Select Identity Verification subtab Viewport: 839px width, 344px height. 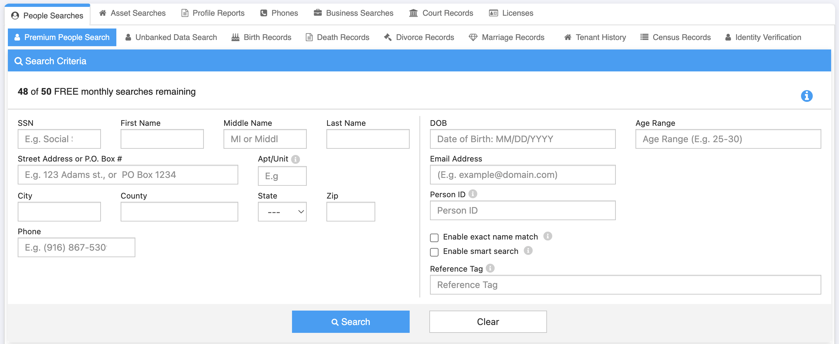tap(763, 37)
